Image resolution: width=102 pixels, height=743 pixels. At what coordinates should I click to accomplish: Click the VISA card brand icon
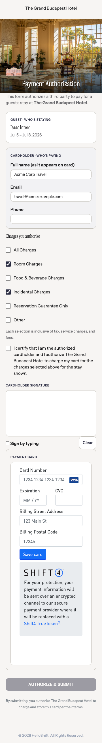pyautogui.click(x=74, y=480)
